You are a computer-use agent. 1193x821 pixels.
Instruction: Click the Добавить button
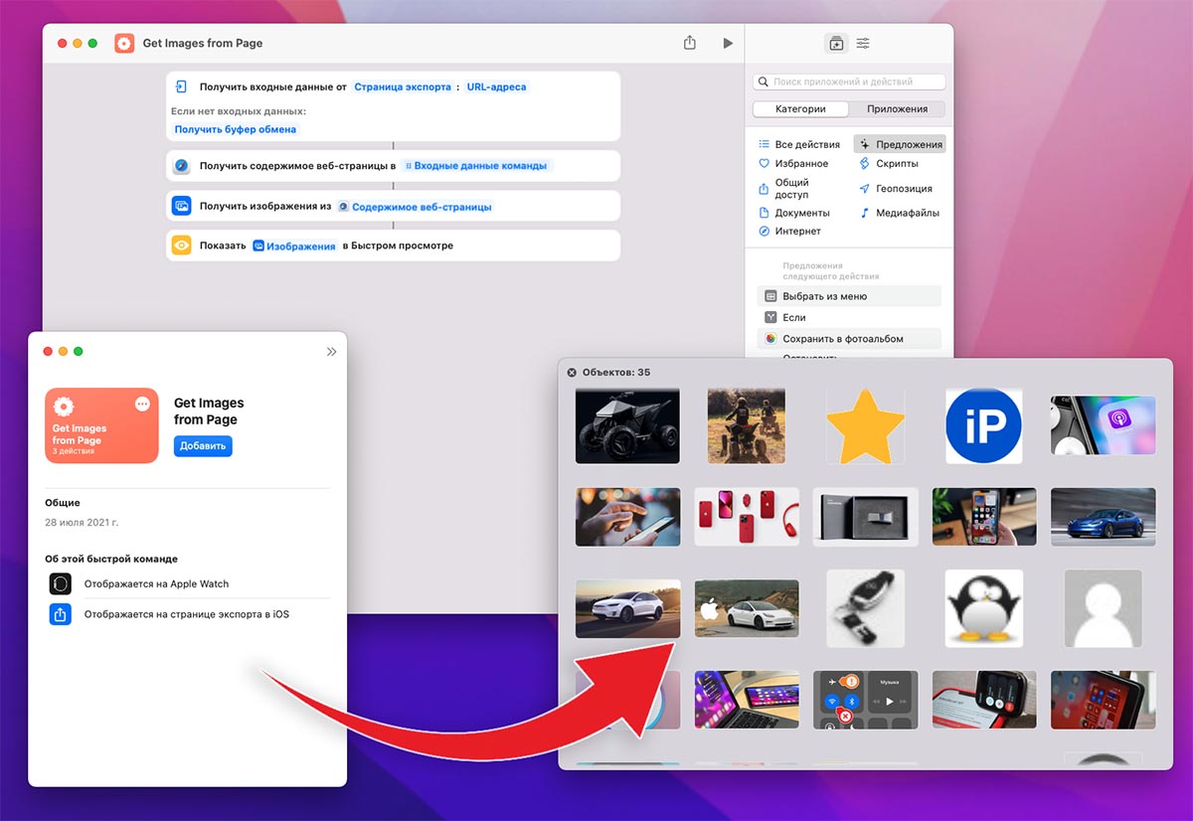203,446
